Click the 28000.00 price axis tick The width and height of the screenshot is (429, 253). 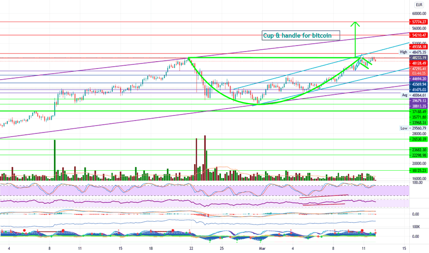point(419,133)
